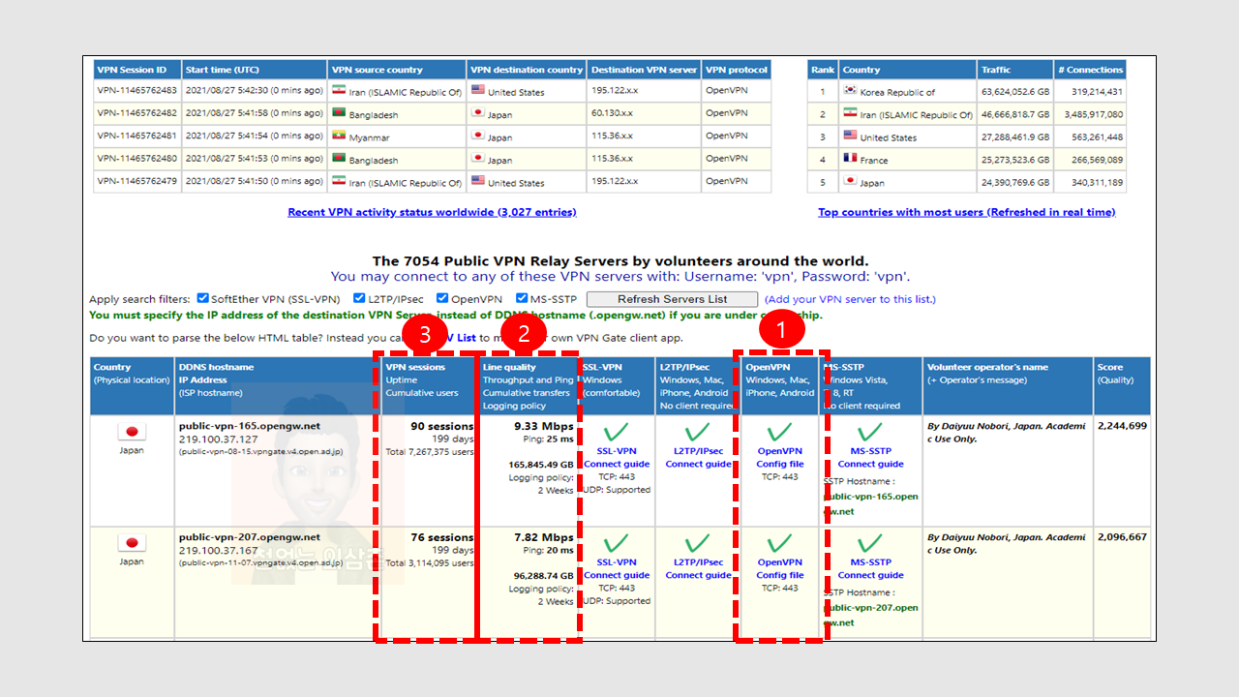The width and height of the screenshot is (1239, 697).
Task: Click Japan flag for public-vpn-207 server
Action: click(132, 543)
